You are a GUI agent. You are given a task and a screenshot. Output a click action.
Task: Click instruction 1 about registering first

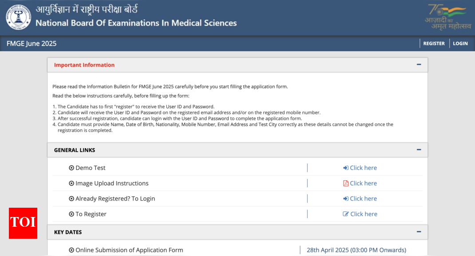pos(133,107)
